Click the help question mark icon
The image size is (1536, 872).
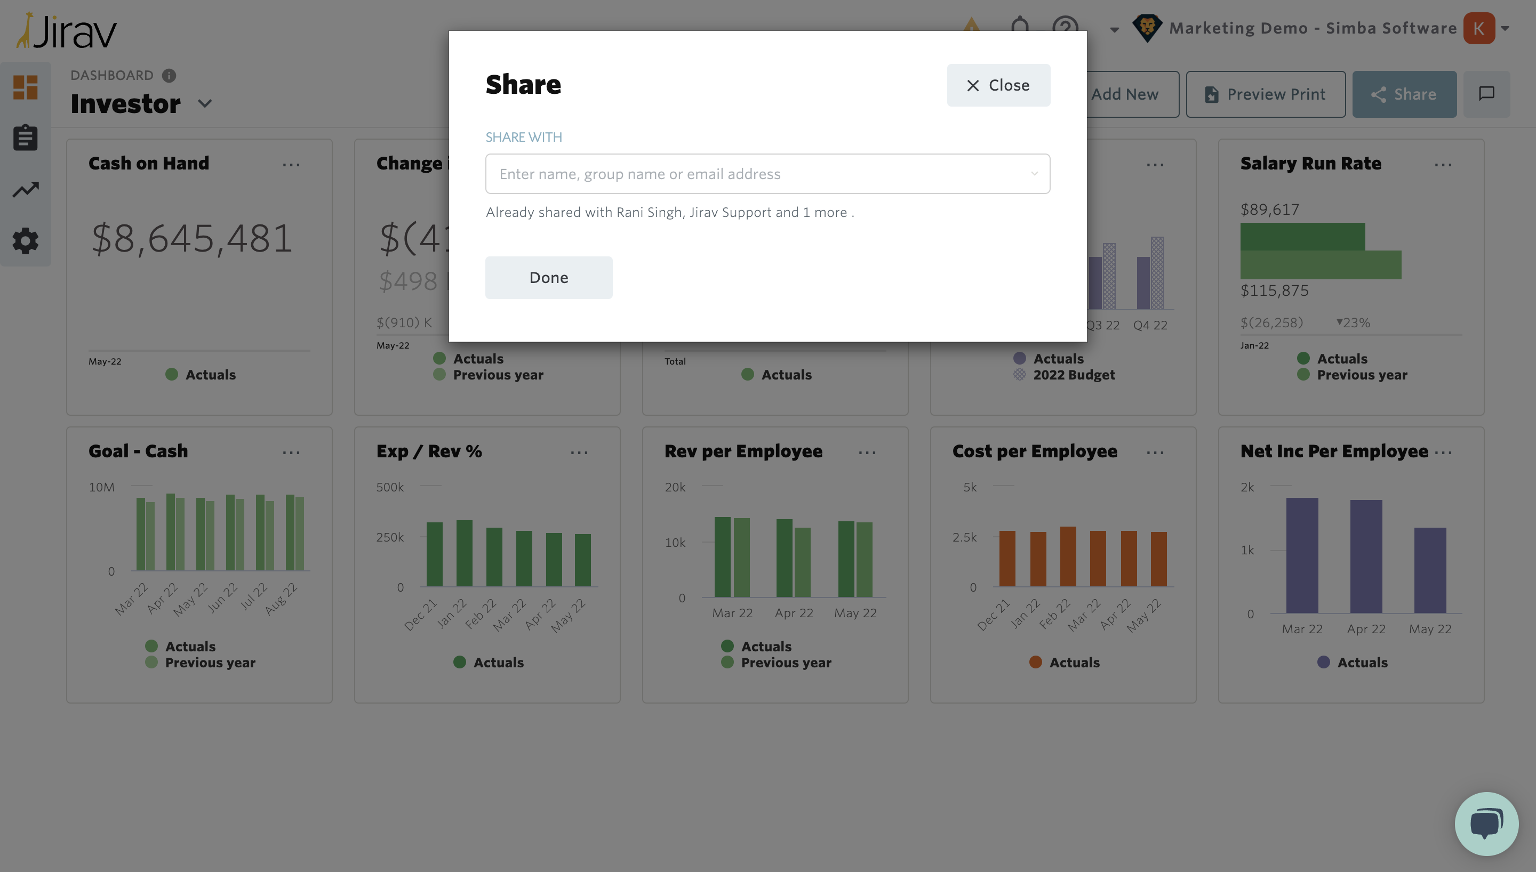tap(1065, 25)
